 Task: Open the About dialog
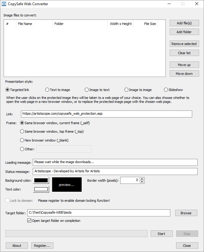pyautogui.click(x=17, y=246)
